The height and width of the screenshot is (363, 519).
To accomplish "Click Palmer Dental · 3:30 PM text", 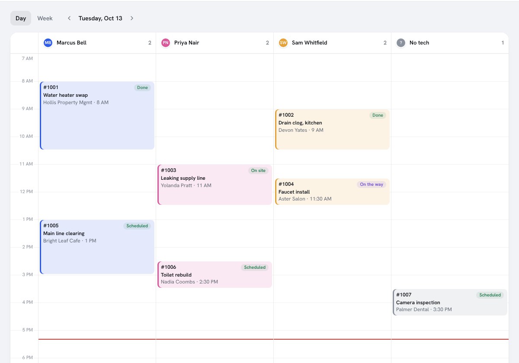I will pos(424,309).
